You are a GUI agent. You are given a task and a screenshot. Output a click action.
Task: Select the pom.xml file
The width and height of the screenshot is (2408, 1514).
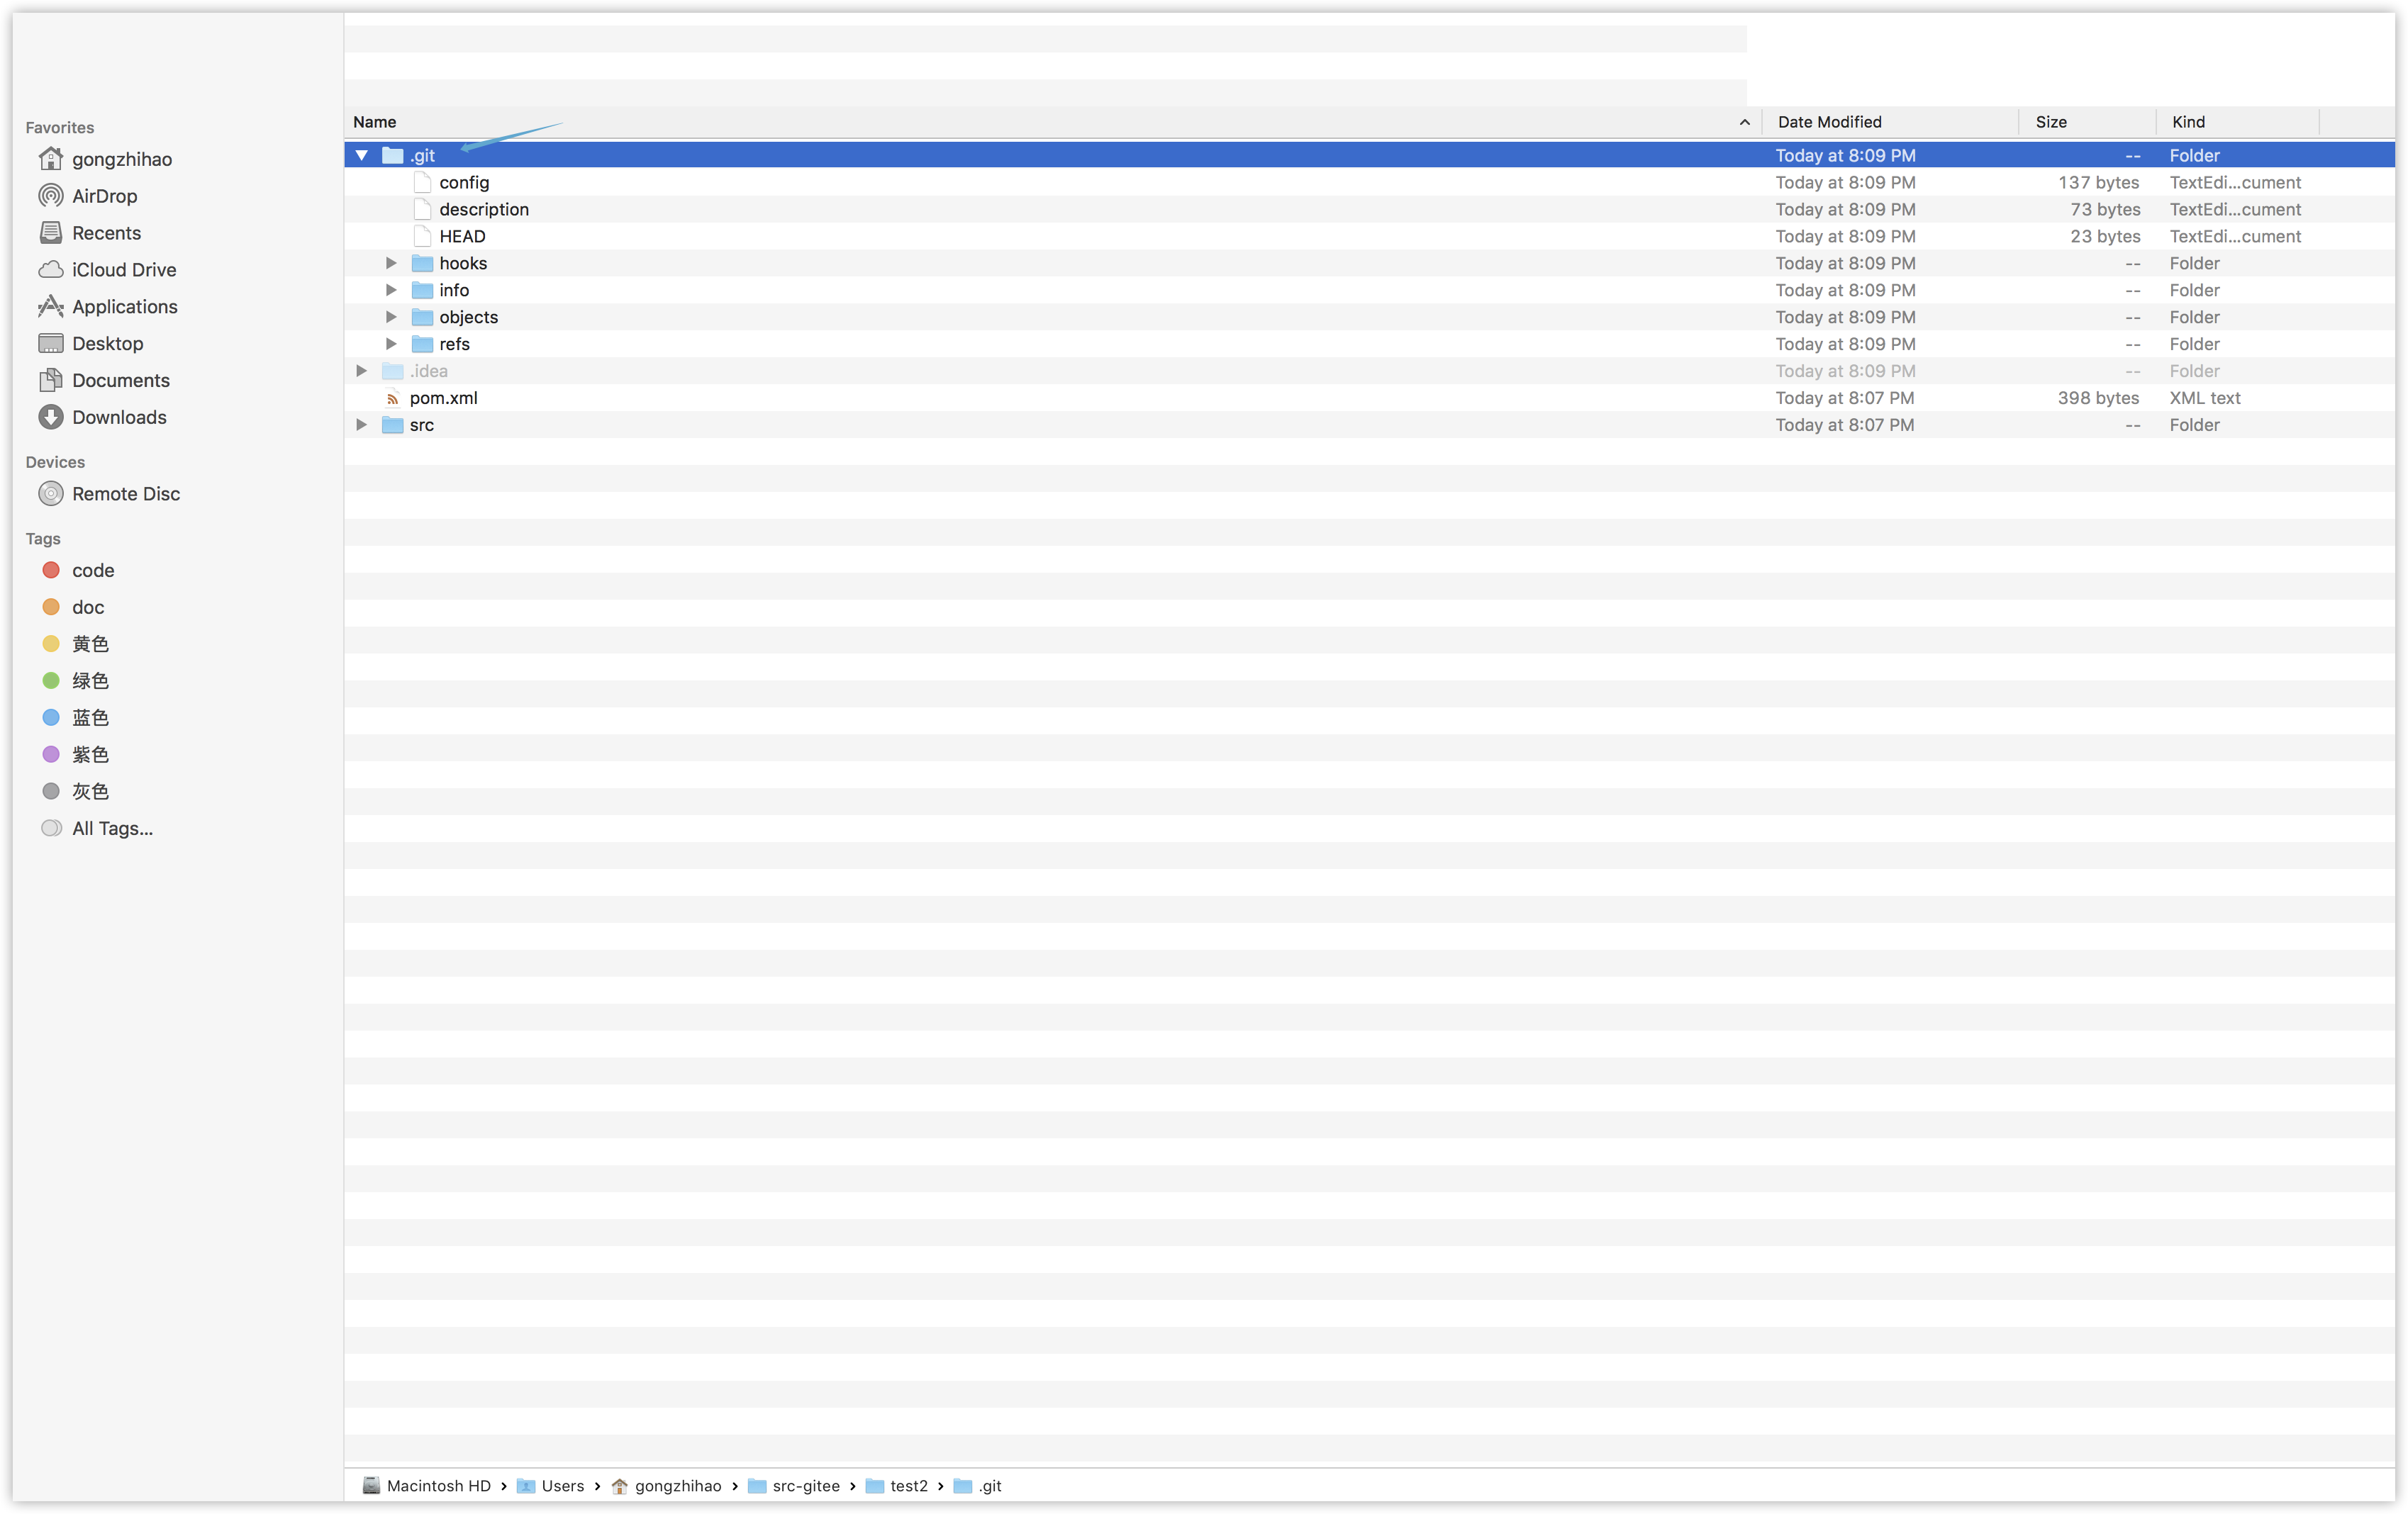point(443,398)
